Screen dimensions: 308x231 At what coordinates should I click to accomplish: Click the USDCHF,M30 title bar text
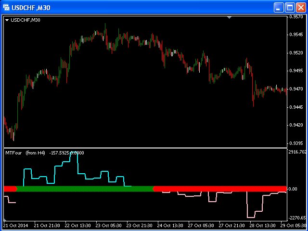point(31,8)
